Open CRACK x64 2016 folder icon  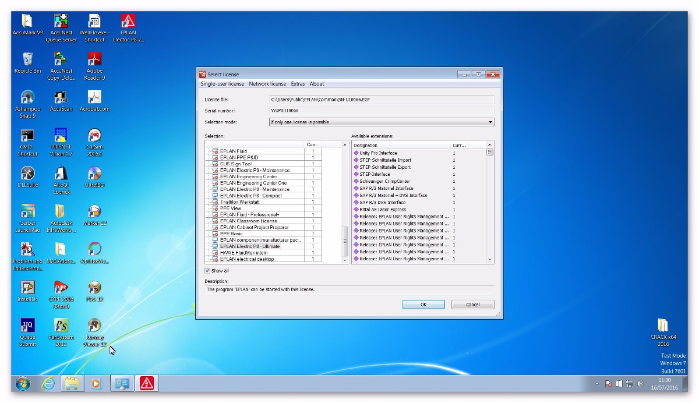coord(663,333)
